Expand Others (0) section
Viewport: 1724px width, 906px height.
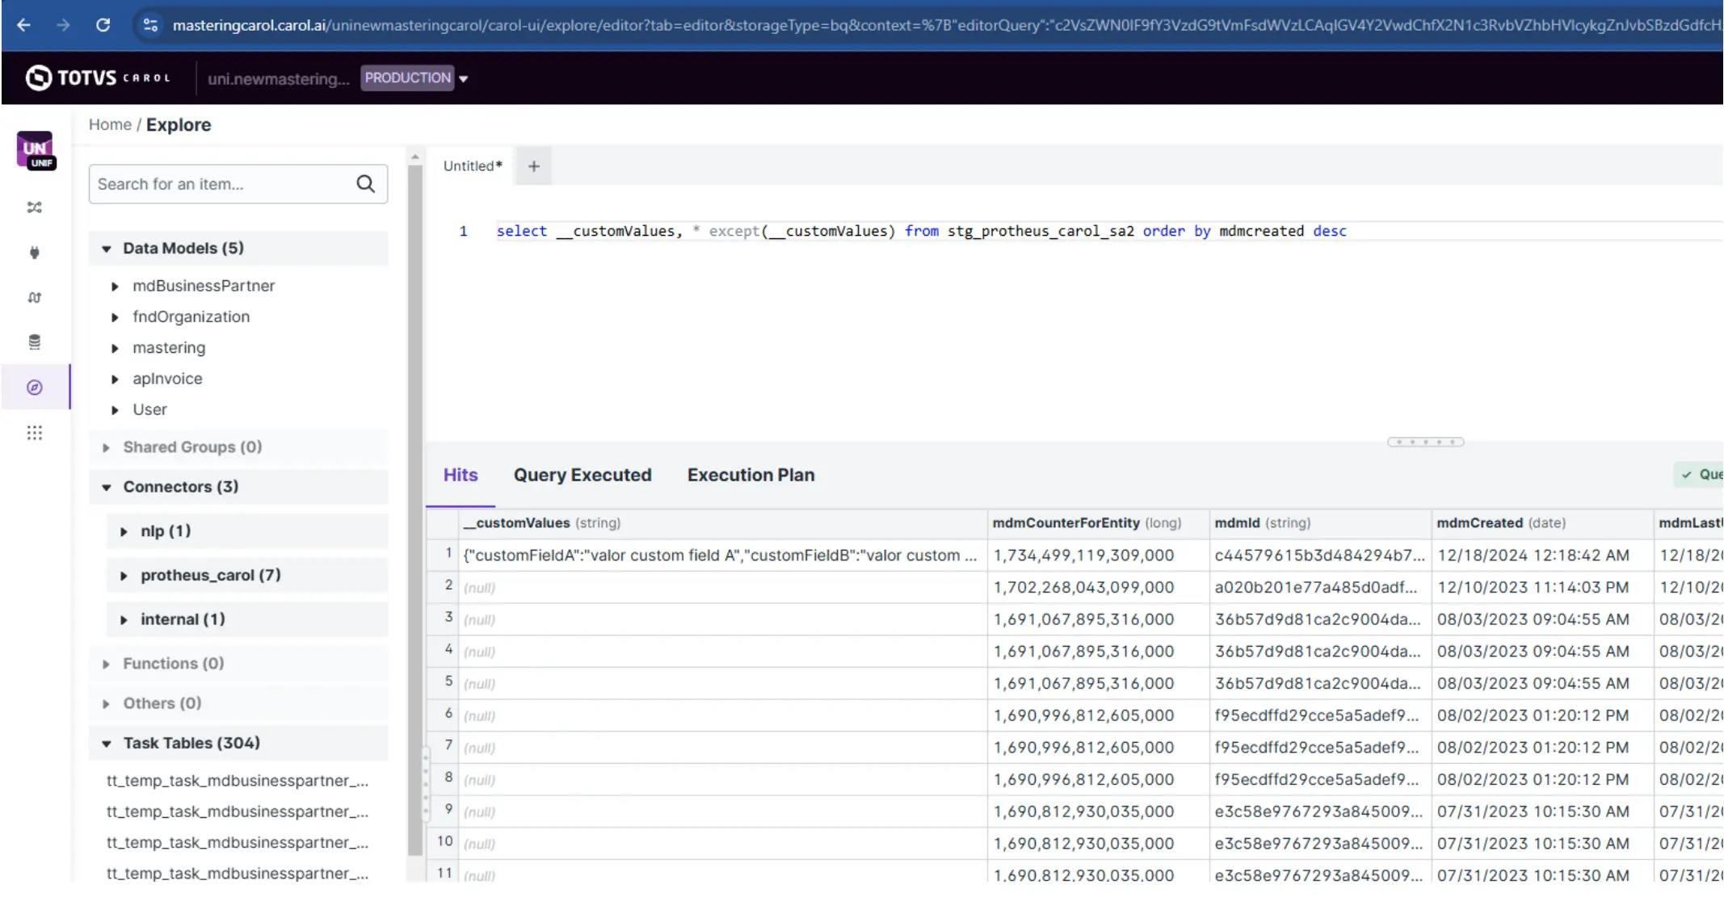point(238,703)
